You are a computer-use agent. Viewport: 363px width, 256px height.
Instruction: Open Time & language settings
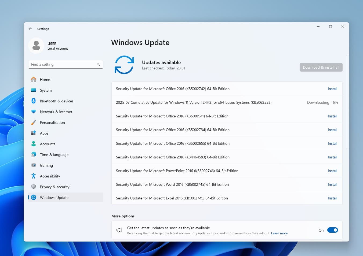tap(66, 155)
